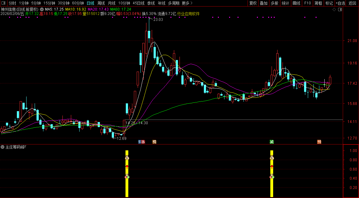The height and width of the screenshot is (198, 359).
Task: Click the 15.68 price axis label
Action: pos(352,103)
